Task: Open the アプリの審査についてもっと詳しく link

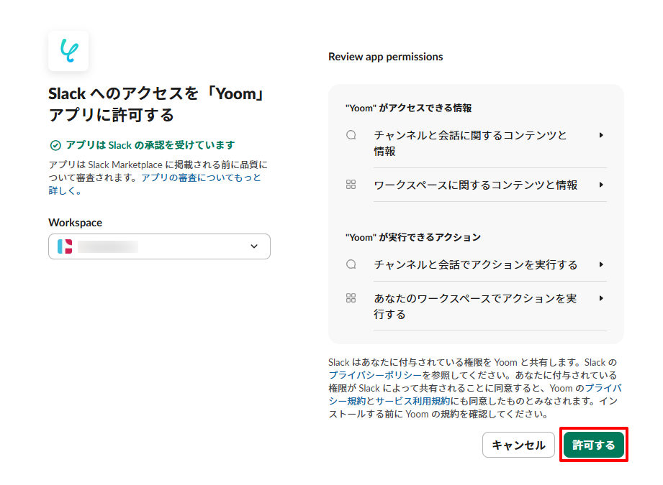Action: click(154, 184)
